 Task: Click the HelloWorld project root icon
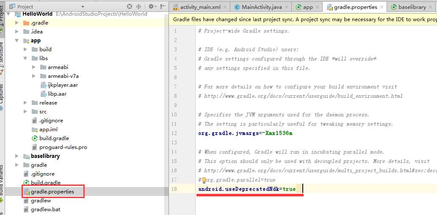pyautogui.click(x=17, y=14)
